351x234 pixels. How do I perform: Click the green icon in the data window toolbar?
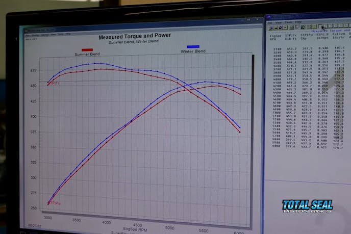pyautogui.click(x=303, y=27)
